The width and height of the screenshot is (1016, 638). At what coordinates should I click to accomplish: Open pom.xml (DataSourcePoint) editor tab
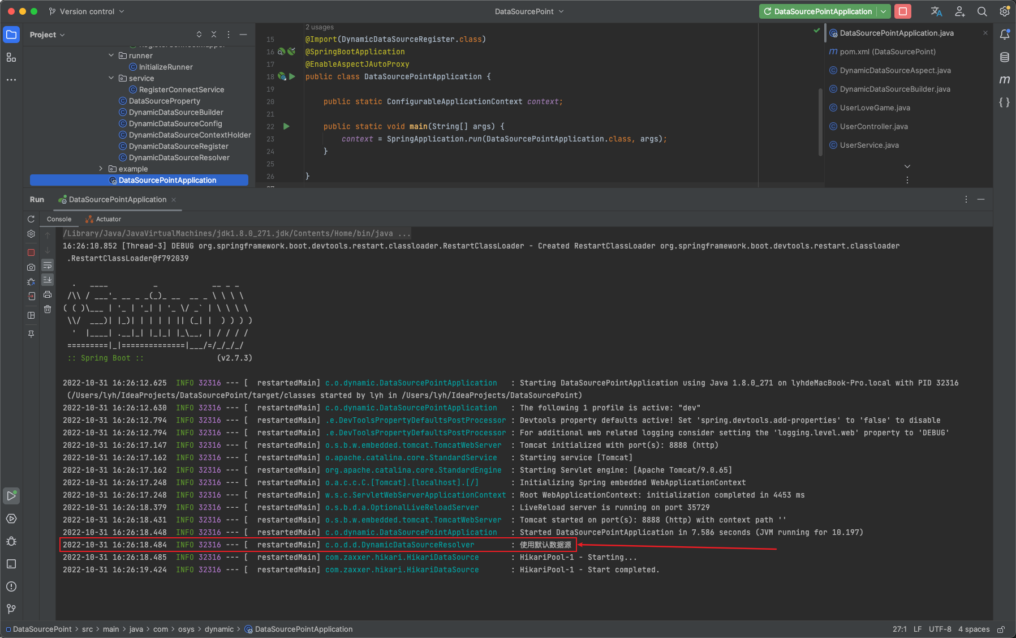click(882, 52)
